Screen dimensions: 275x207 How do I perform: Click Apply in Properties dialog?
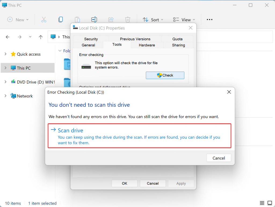coord(181,183)
